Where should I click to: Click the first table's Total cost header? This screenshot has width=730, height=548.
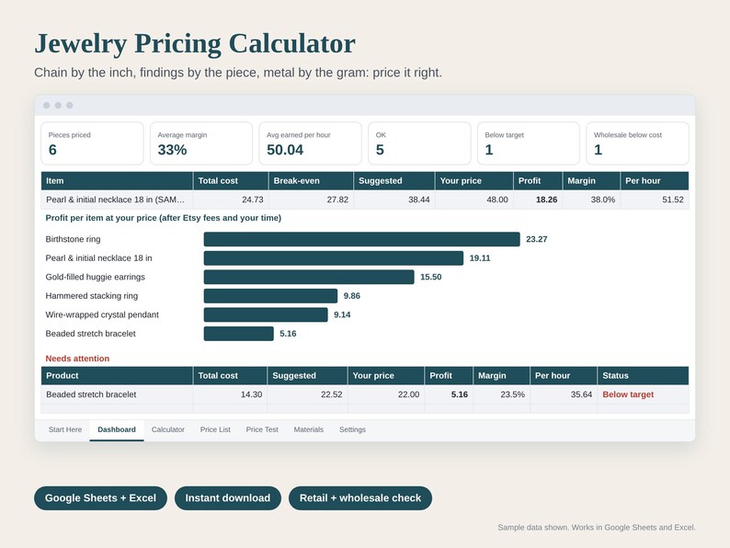[231, 180]
